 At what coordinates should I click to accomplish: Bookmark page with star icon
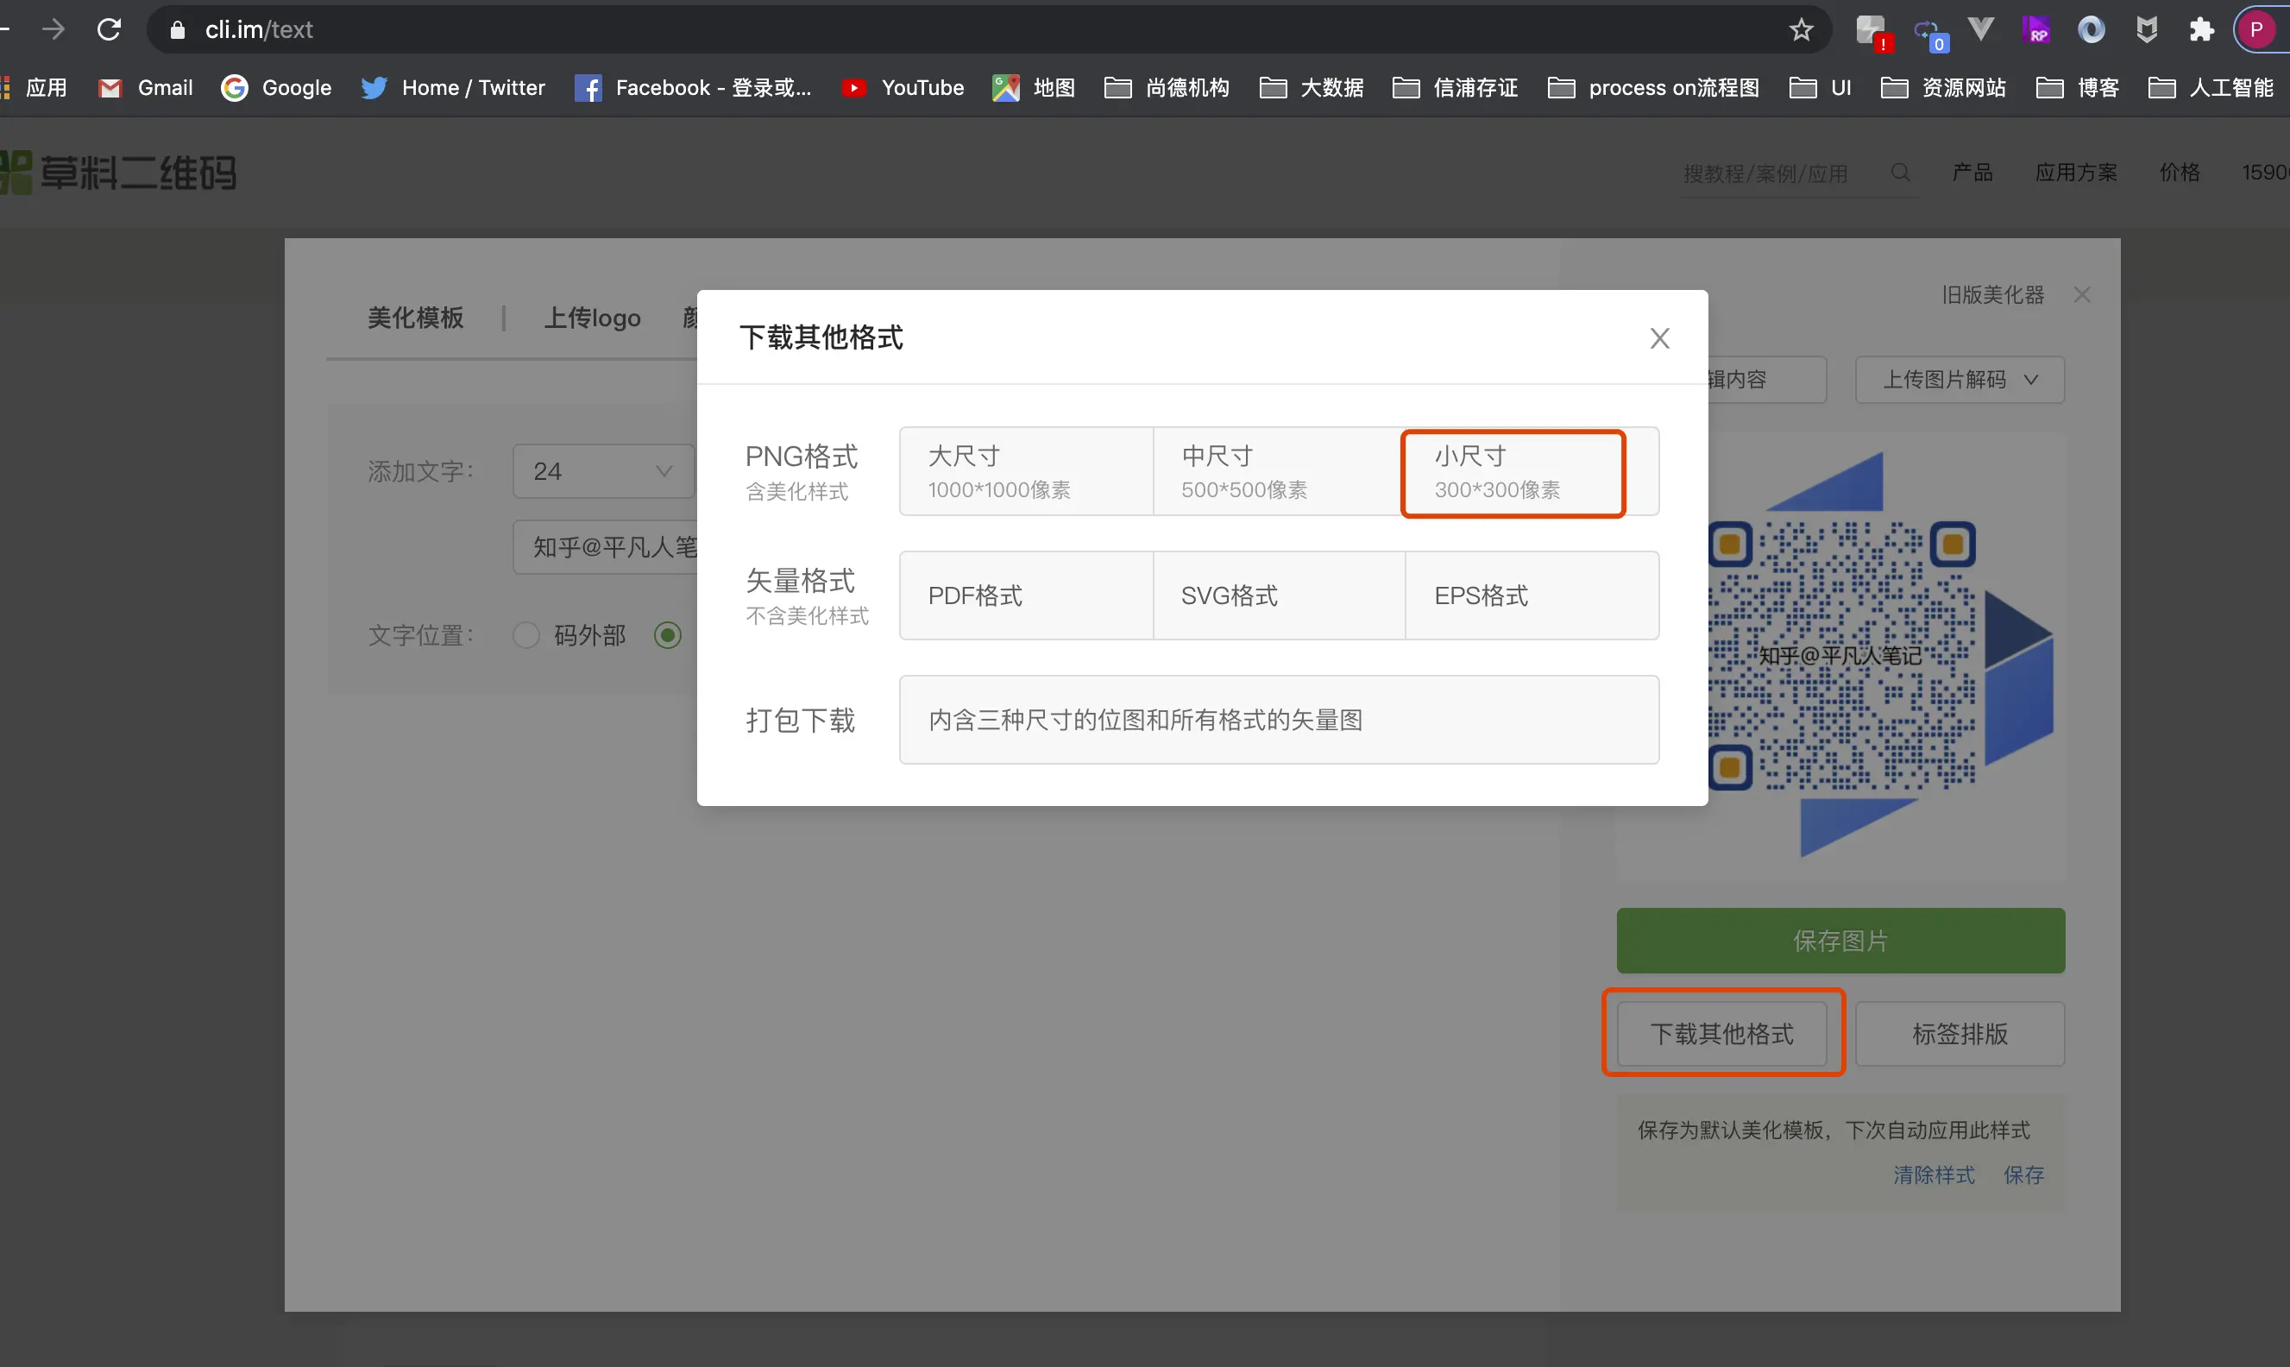[x=1801, y=29]
